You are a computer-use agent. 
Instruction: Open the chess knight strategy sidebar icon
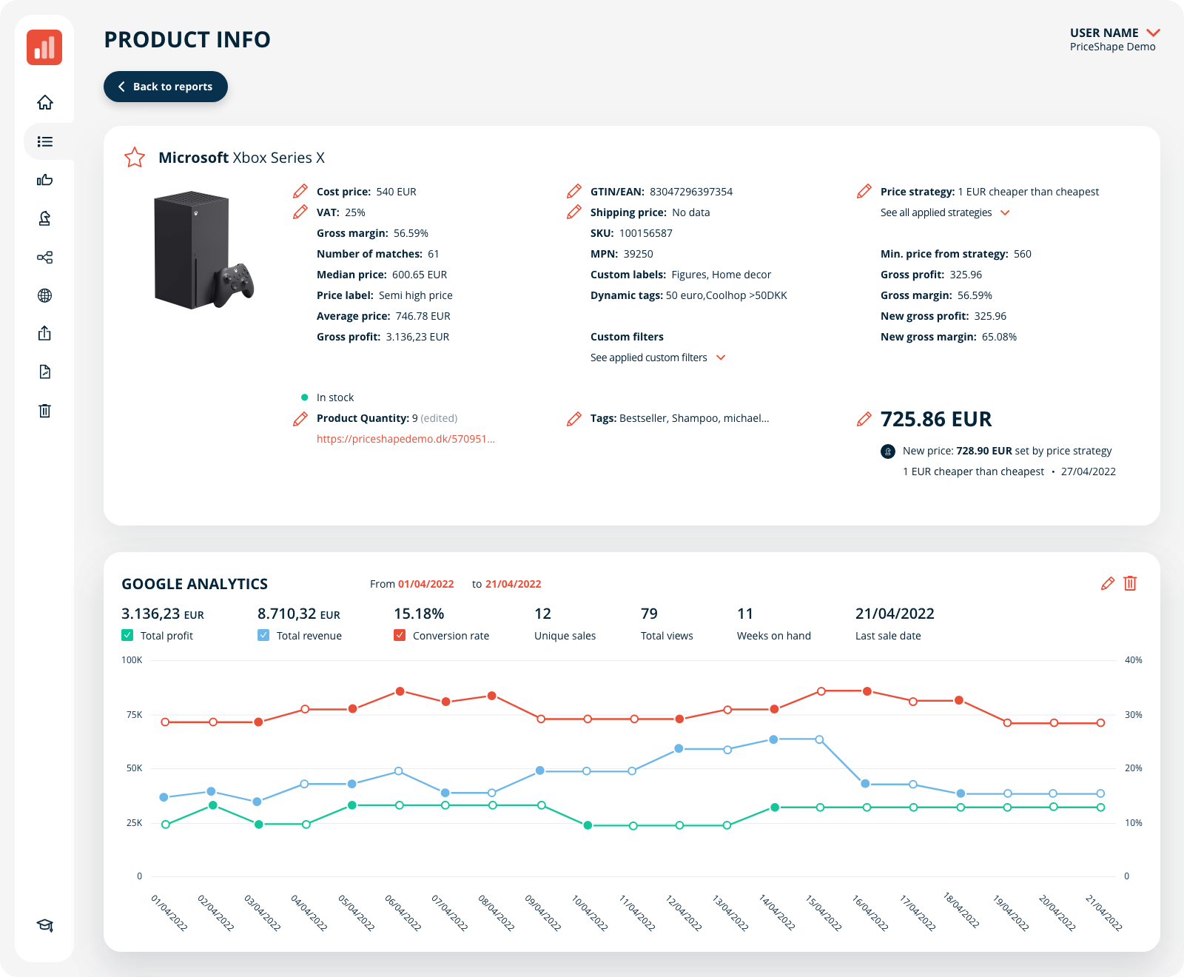coord(45,218)
